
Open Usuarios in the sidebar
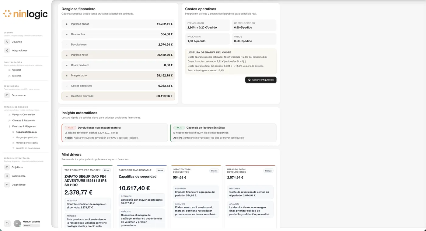pyautogui.click(x=17, y=42)
